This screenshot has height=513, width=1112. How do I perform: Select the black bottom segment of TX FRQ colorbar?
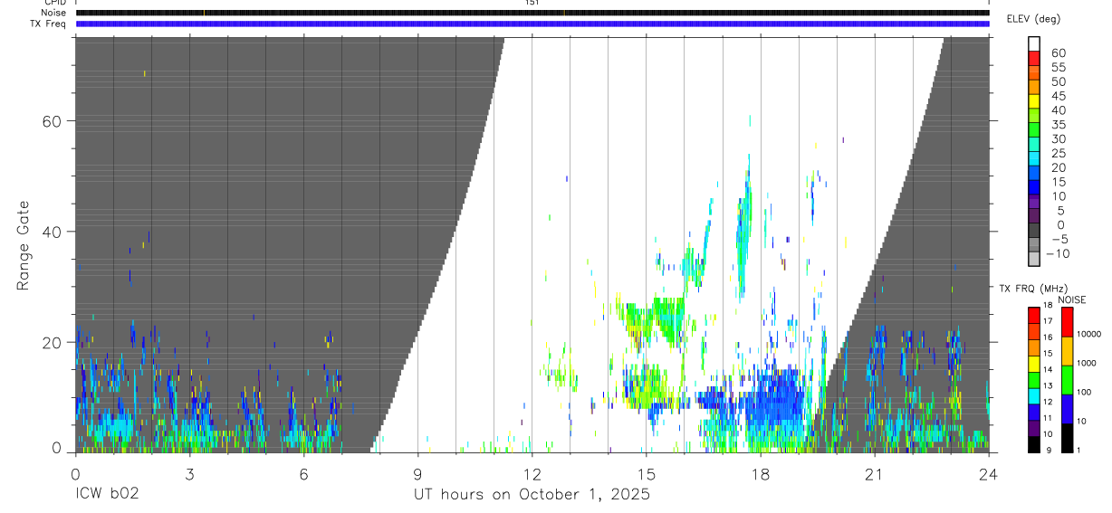(x=1034, y=444)
